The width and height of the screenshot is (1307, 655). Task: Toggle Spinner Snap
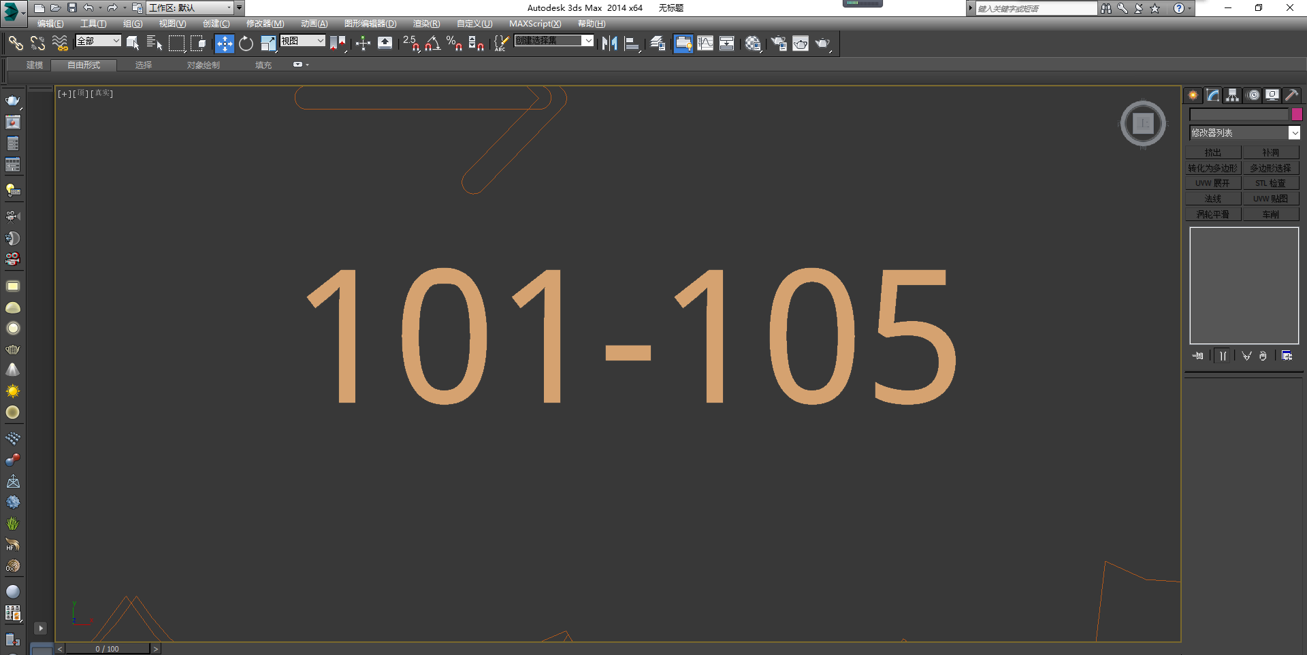(476, 44)
